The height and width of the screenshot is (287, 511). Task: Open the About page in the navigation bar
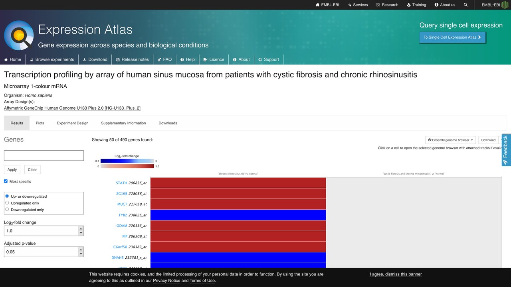pyautogui.click(x=241, y=59)
